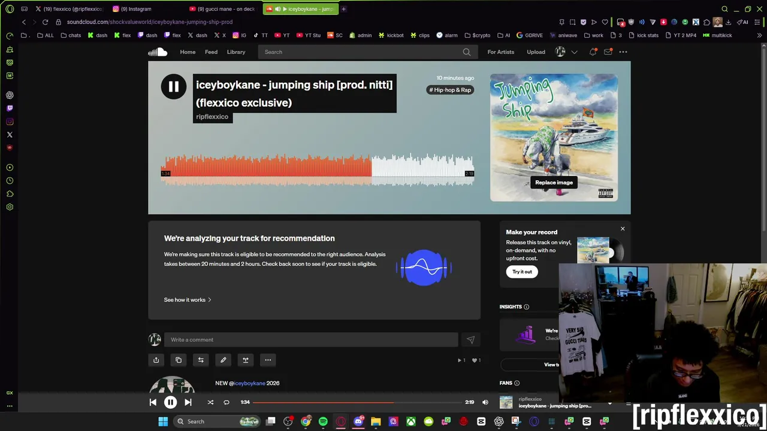The width and height of the screenshot is (767, 431).
Task: Click the profile avatar in SoundCloud header
Action: (x=560, y=52)
